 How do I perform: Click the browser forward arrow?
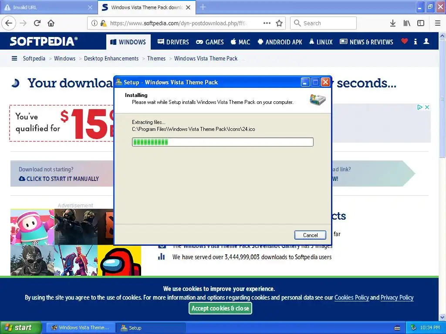tap(23, 23)
